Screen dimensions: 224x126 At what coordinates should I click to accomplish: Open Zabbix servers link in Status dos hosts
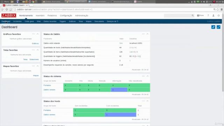(49, 114)
